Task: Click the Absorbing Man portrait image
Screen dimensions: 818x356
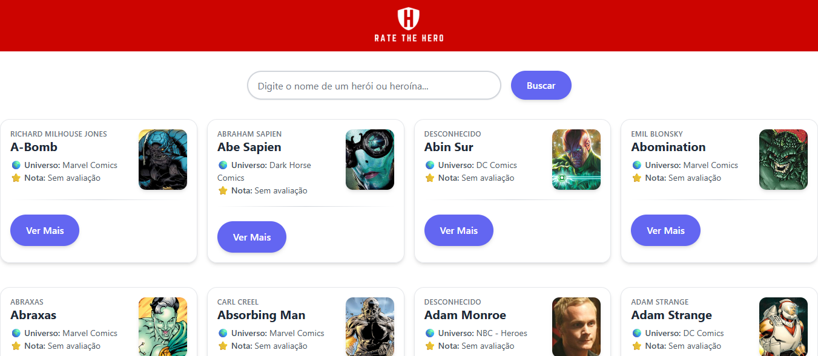Action: coord(370,326)
